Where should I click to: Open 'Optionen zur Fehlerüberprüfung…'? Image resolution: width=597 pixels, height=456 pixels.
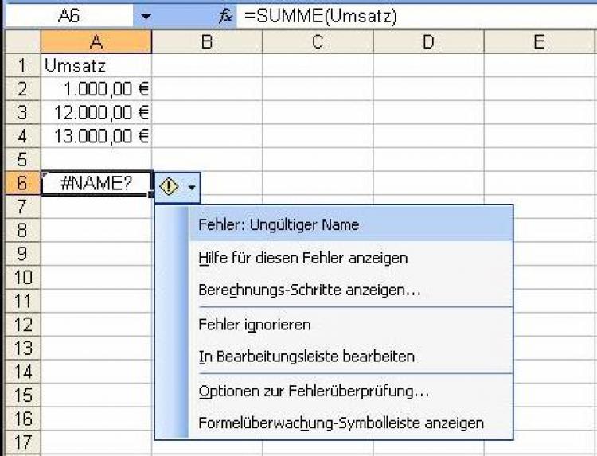coord(314,391)
